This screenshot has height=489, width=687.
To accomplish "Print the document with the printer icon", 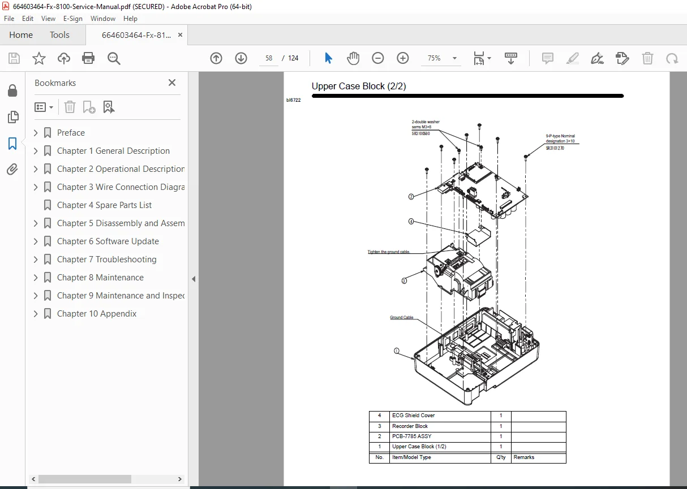I will (88, 58).
